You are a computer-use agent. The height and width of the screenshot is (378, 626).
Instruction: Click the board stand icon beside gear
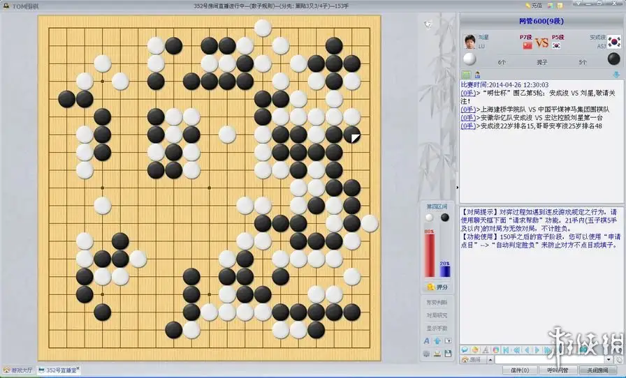[x=437, y=354]
